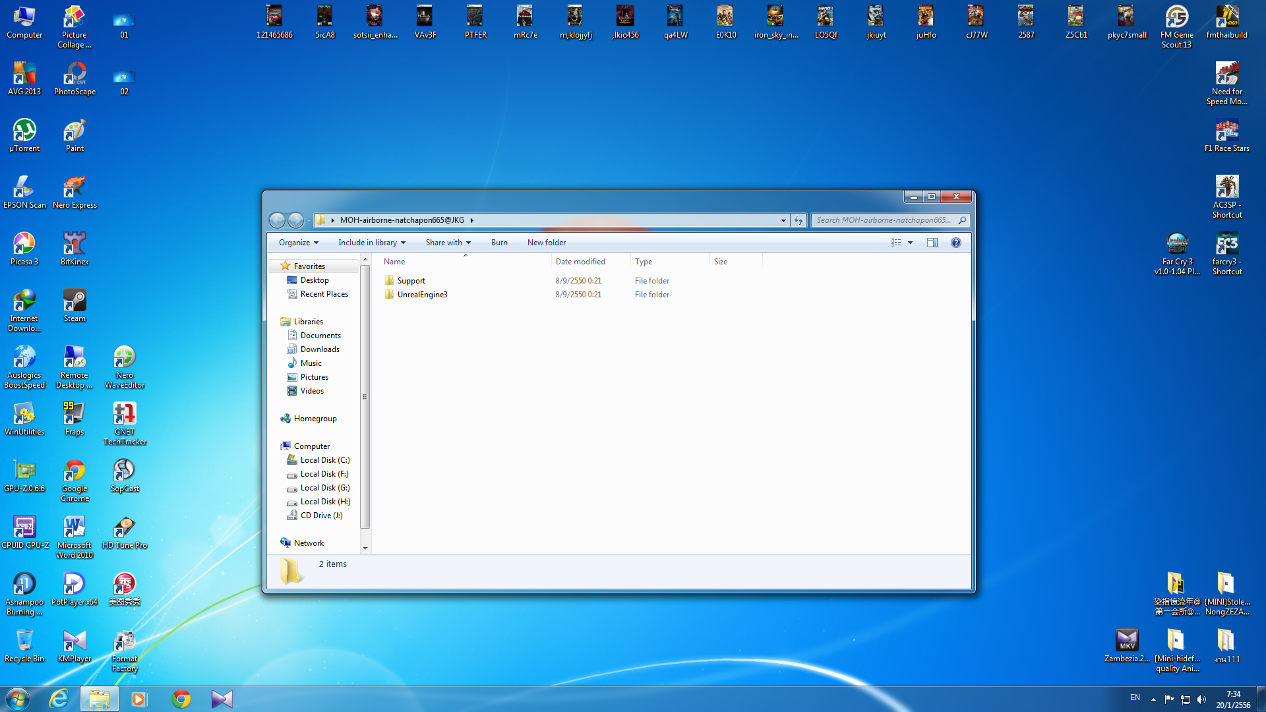Open Local Disk (C:) in navigation pane
Image resolution: width=1266 pixels, height=712 pixels.
324,460
